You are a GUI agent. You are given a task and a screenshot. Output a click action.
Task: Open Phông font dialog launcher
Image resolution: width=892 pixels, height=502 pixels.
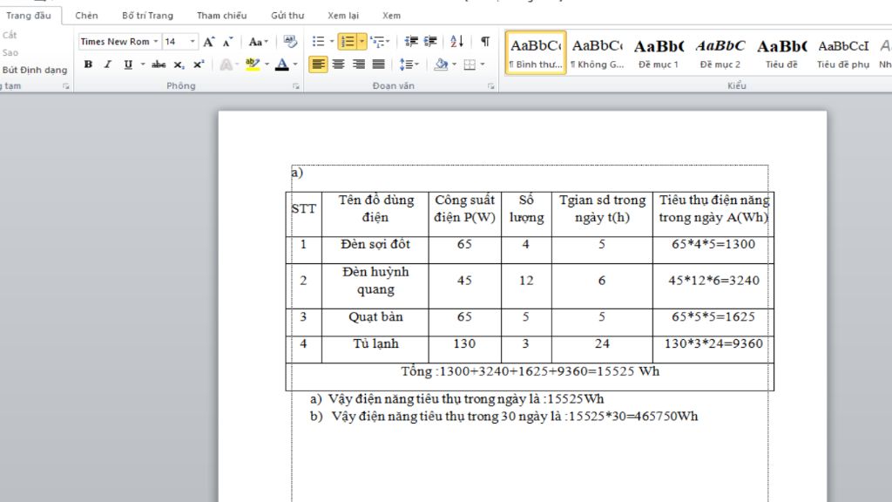click(296, 86)
